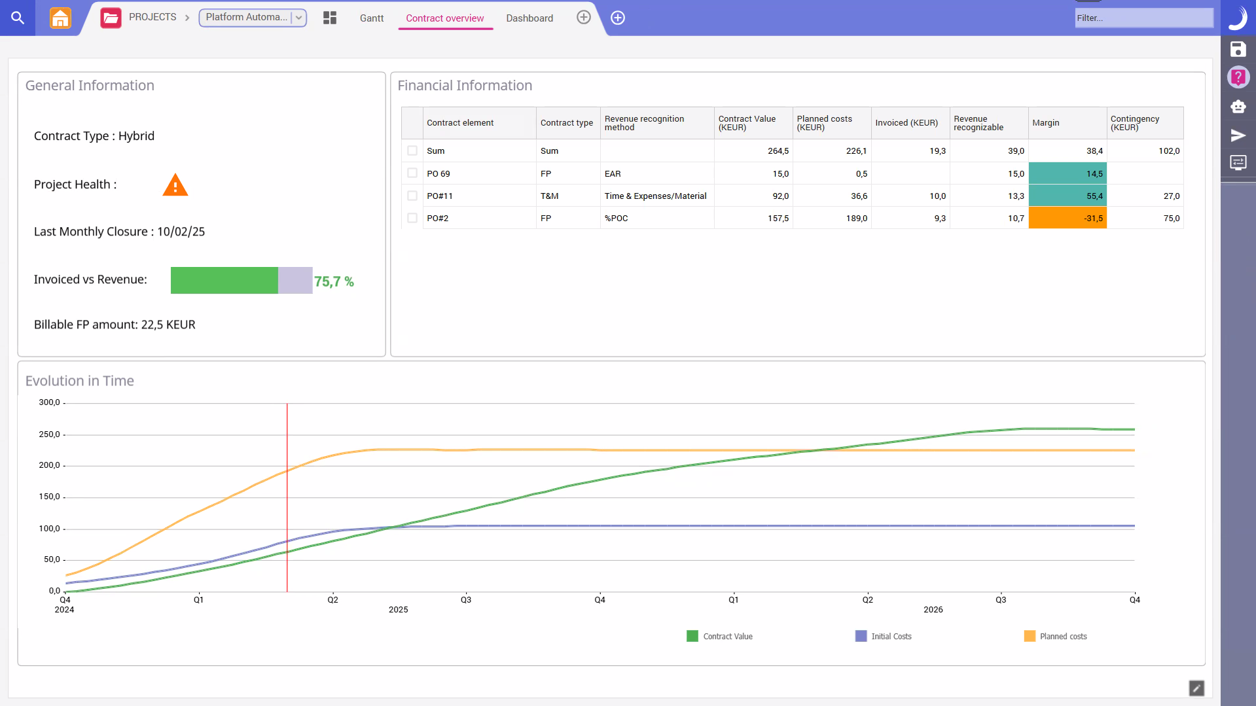Open the help question mark icon
The width and height of the screenshot is (1256, 706).
pos(1238,77)
